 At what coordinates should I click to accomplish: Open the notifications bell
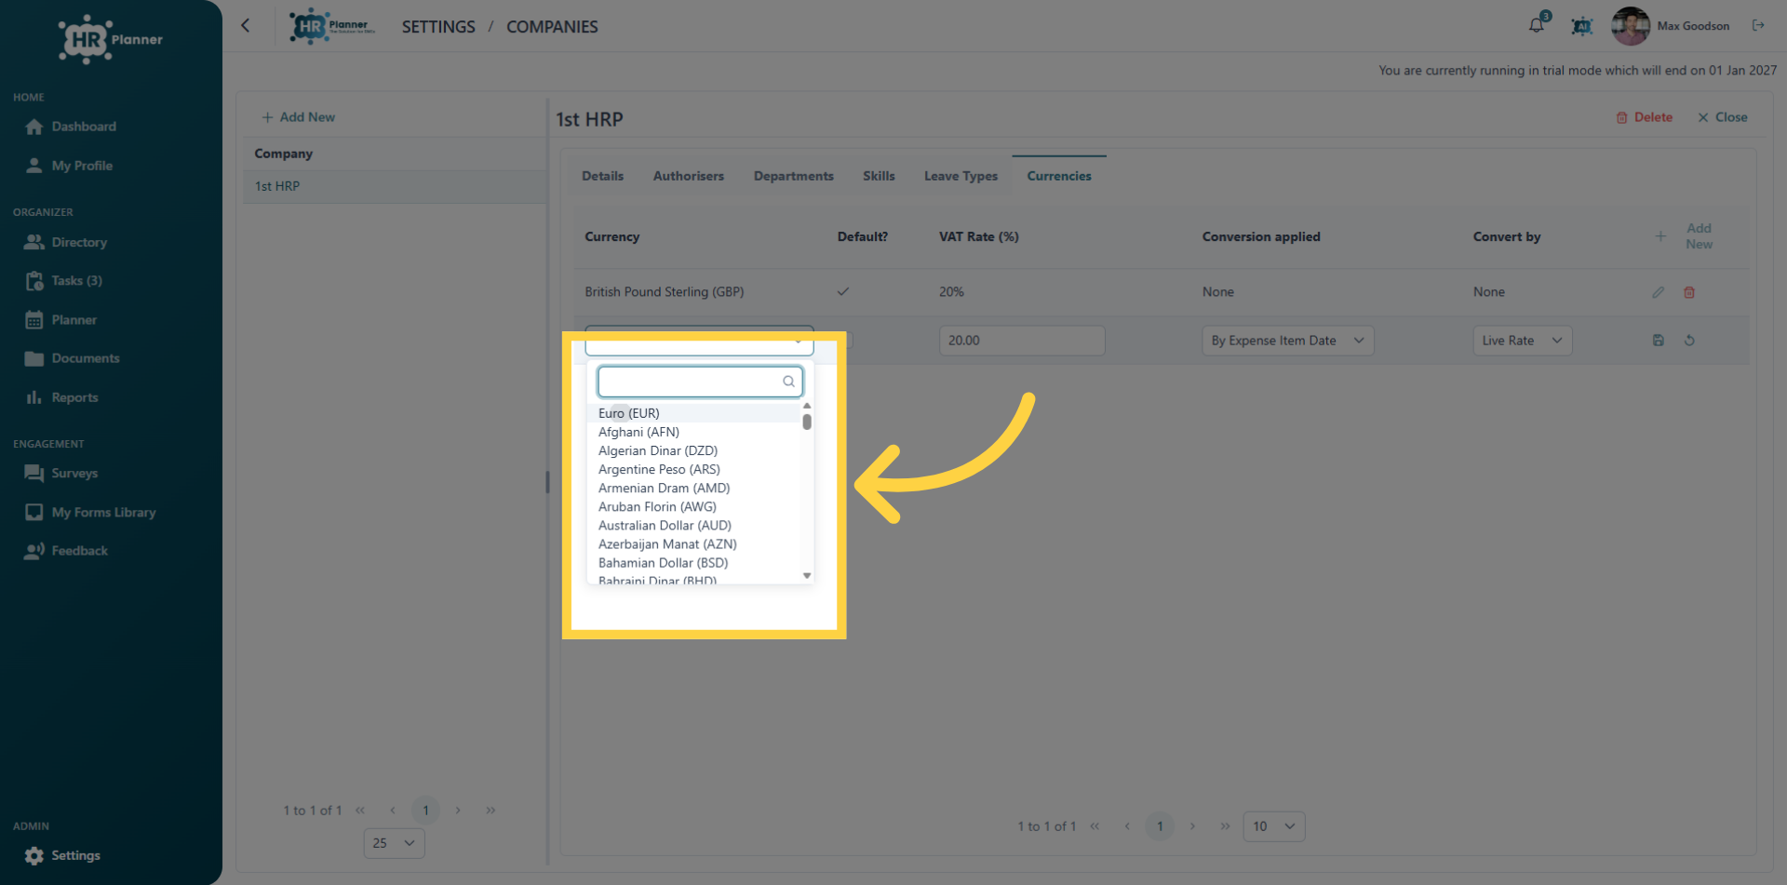(x=1537, y=25)
